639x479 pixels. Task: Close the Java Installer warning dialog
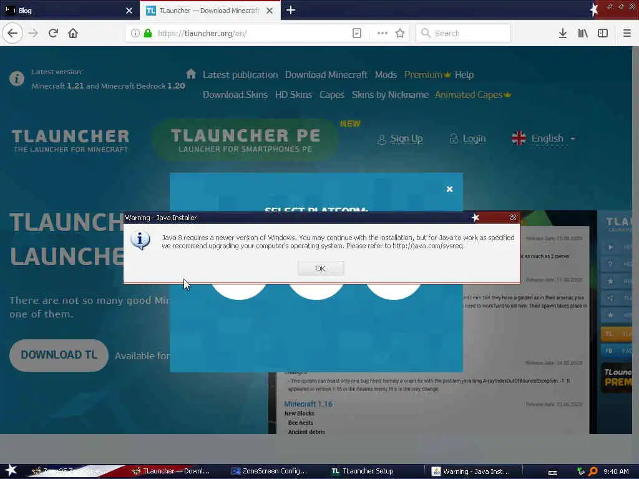coord(513,218)
